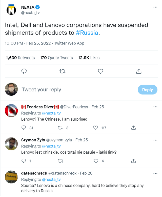View the 170 Quote Tweets list
The image size is (162, 197).
click(56, 58)
